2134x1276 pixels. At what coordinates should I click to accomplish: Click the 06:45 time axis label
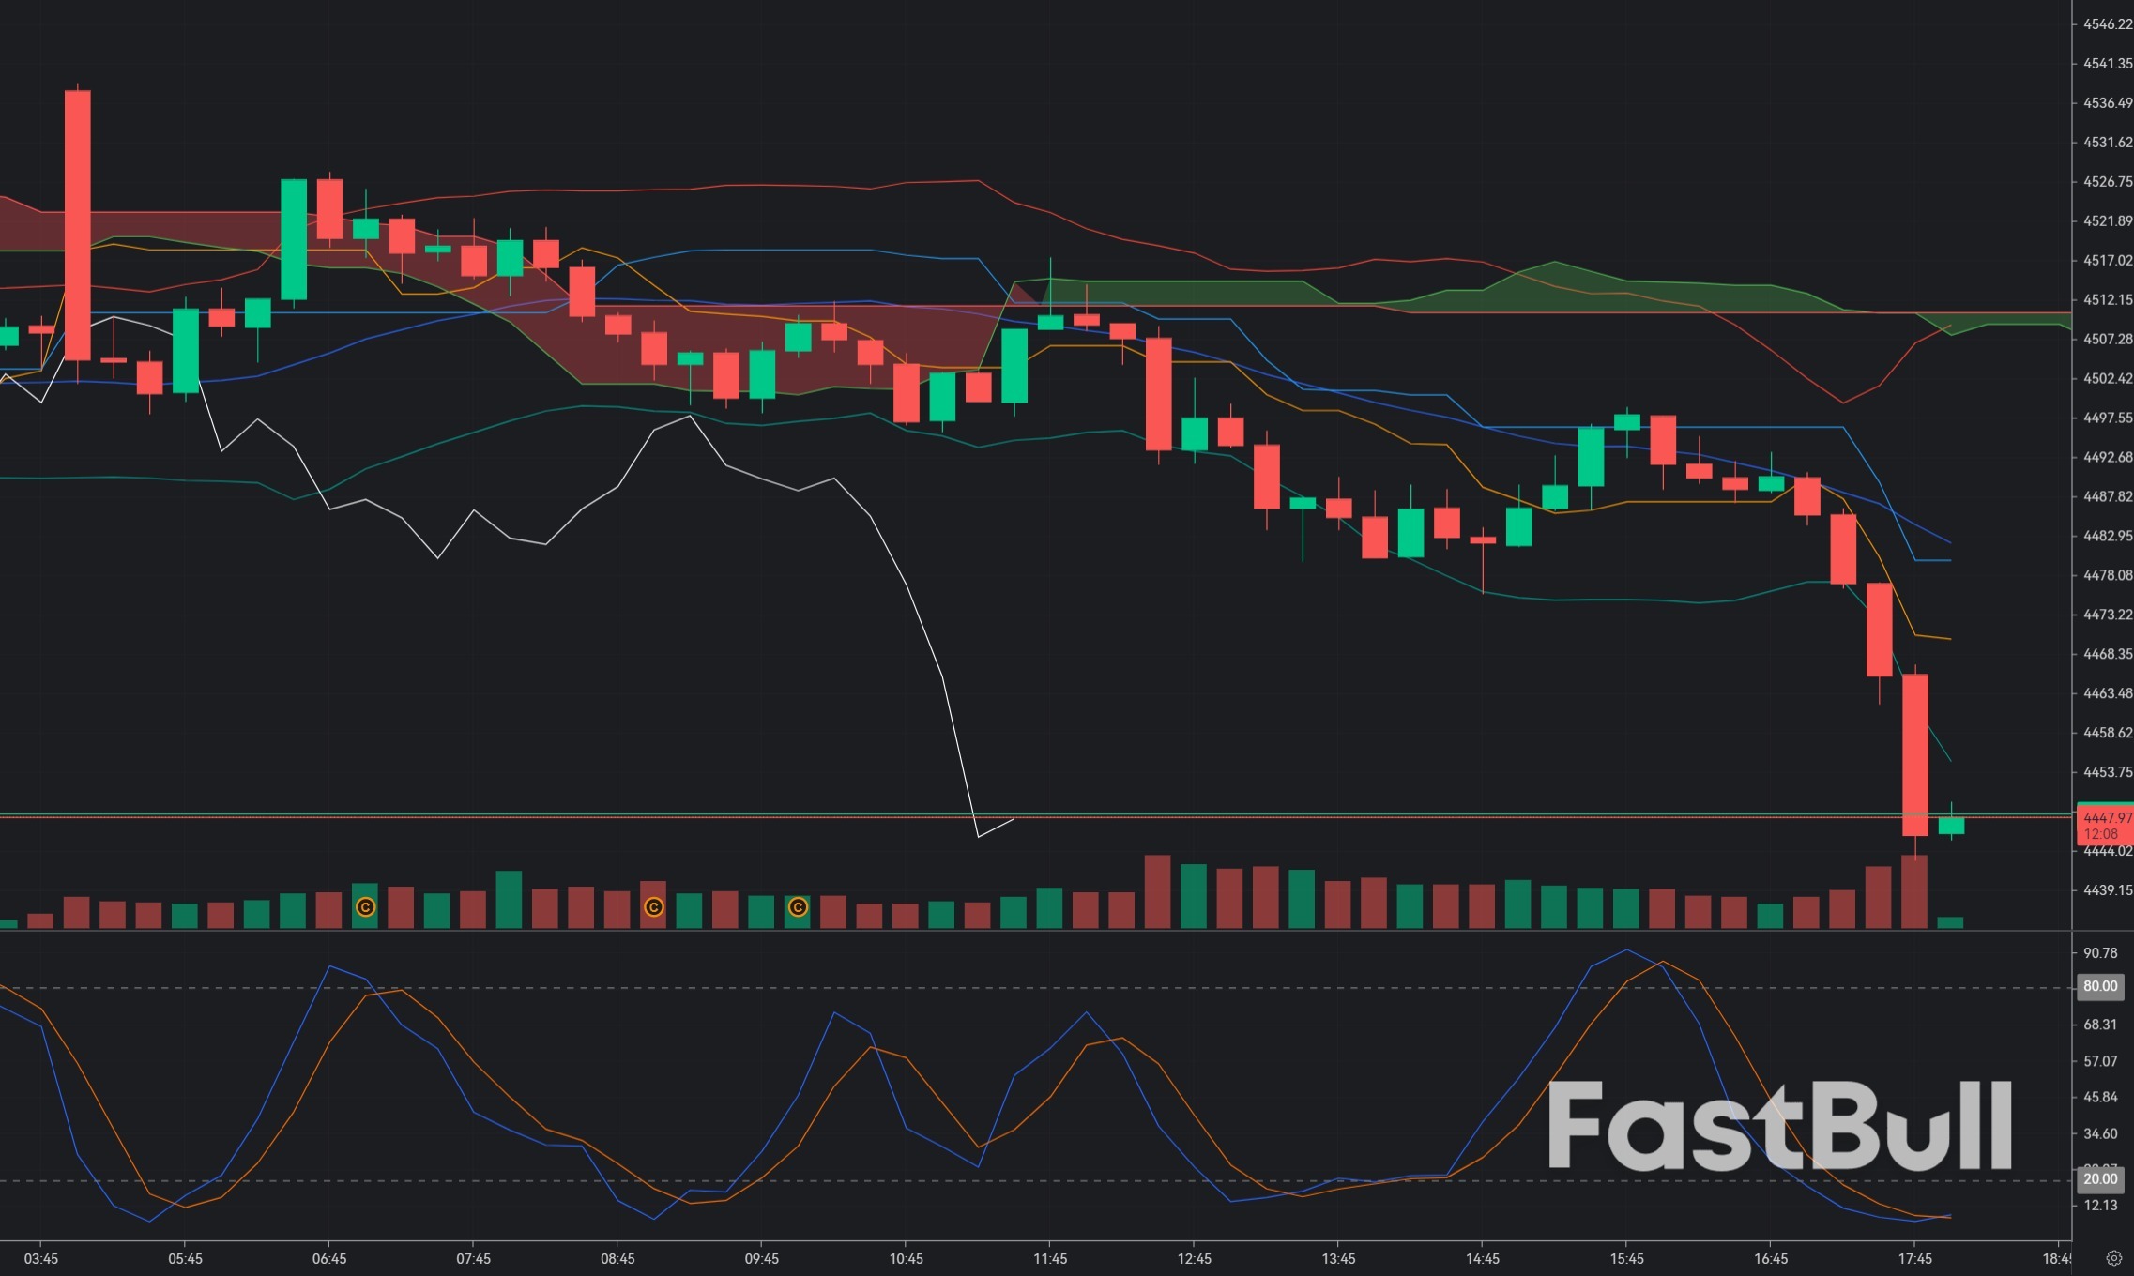(329, 1259)
